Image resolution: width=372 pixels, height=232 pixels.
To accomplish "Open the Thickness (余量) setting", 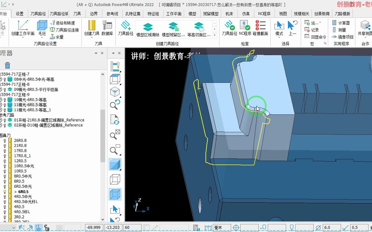I will (x=57, y=37).
